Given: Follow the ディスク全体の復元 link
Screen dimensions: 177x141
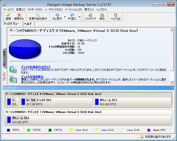Looking at the screenshot, I should [x=32, y=77].
